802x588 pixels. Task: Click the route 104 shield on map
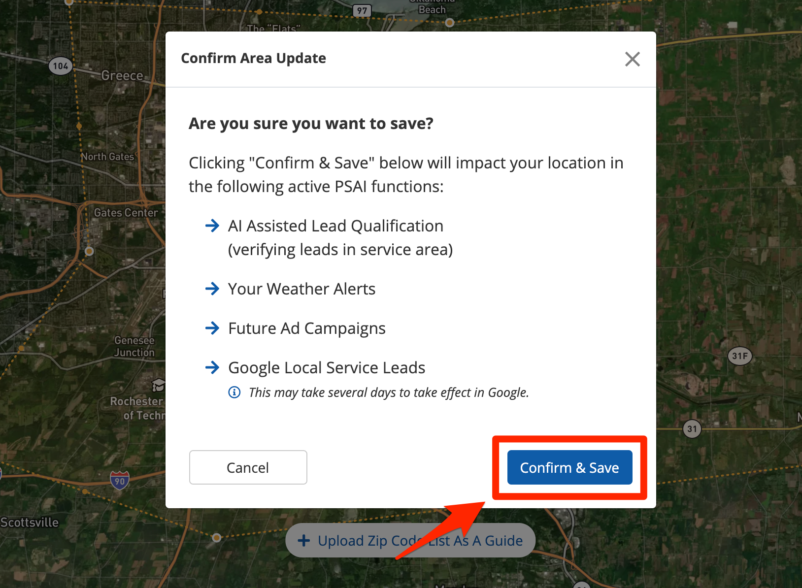[61, 66]
